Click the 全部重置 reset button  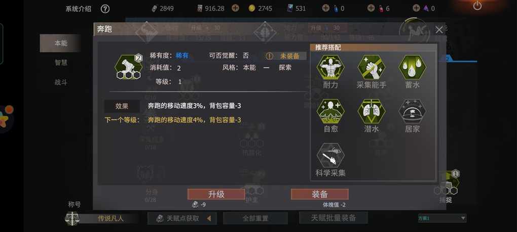click(255, 218)
